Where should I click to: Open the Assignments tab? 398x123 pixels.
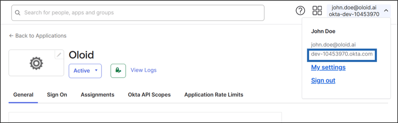click(97, 95)
